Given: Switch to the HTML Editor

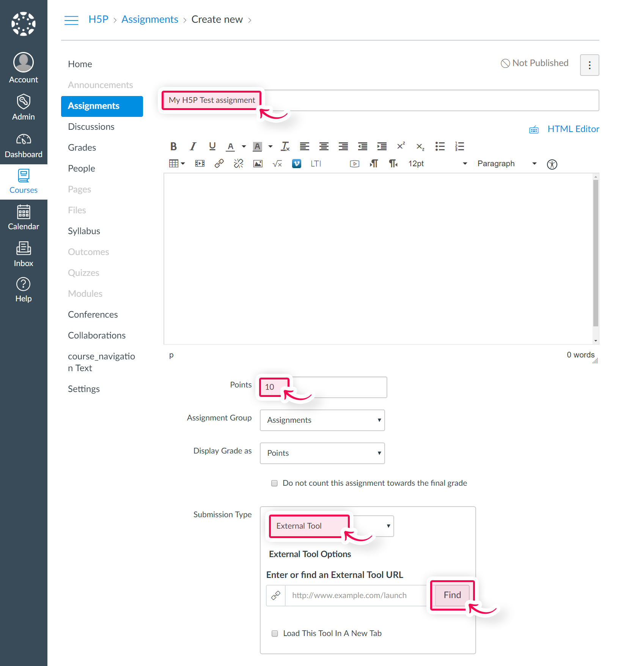Looking at the screenshot, I should 573,129.
